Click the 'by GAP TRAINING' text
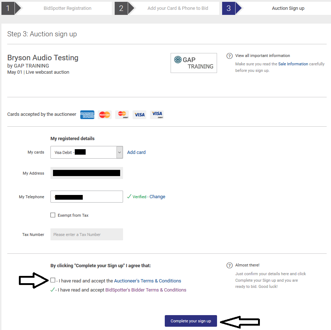Image resolution: width=331 pixels, height=330 pixels. click(x=28, y=66)
